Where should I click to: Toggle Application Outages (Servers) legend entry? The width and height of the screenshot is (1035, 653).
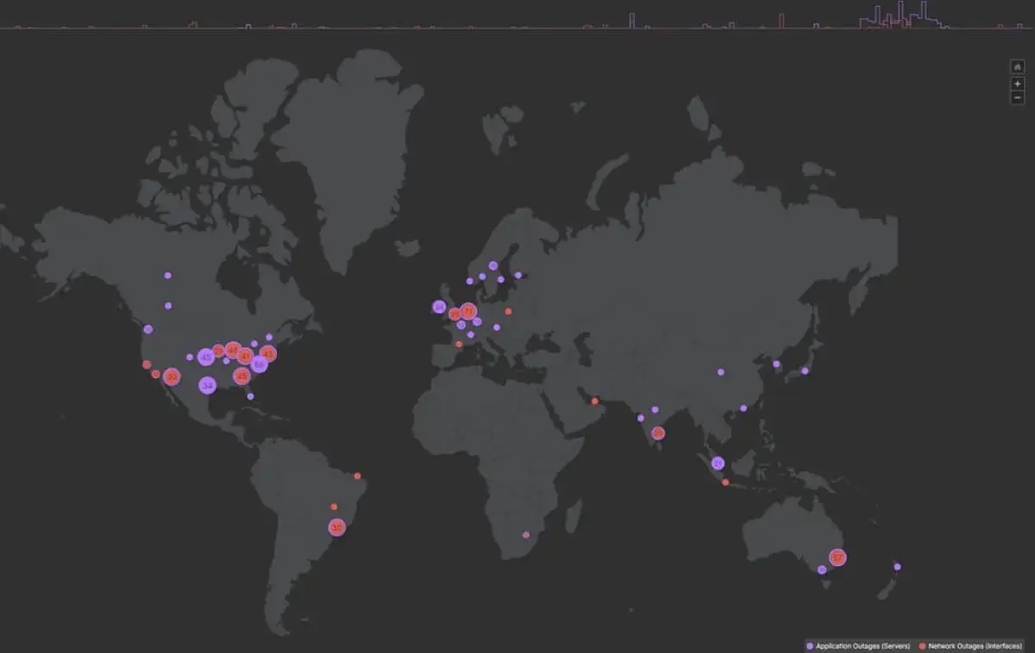pos(858,645)
